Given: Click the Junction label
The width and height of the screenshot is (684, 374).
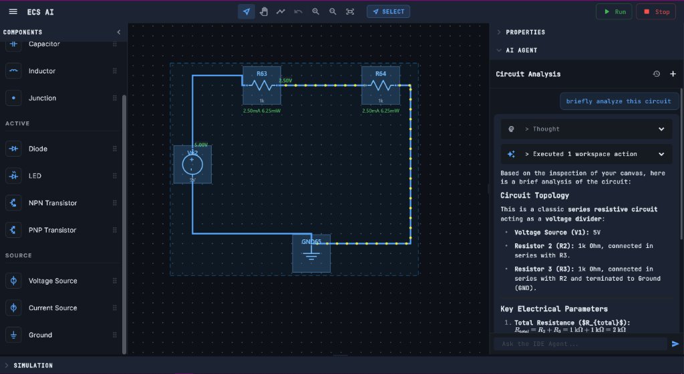Looking at the screenshot, I should [42, 98].
